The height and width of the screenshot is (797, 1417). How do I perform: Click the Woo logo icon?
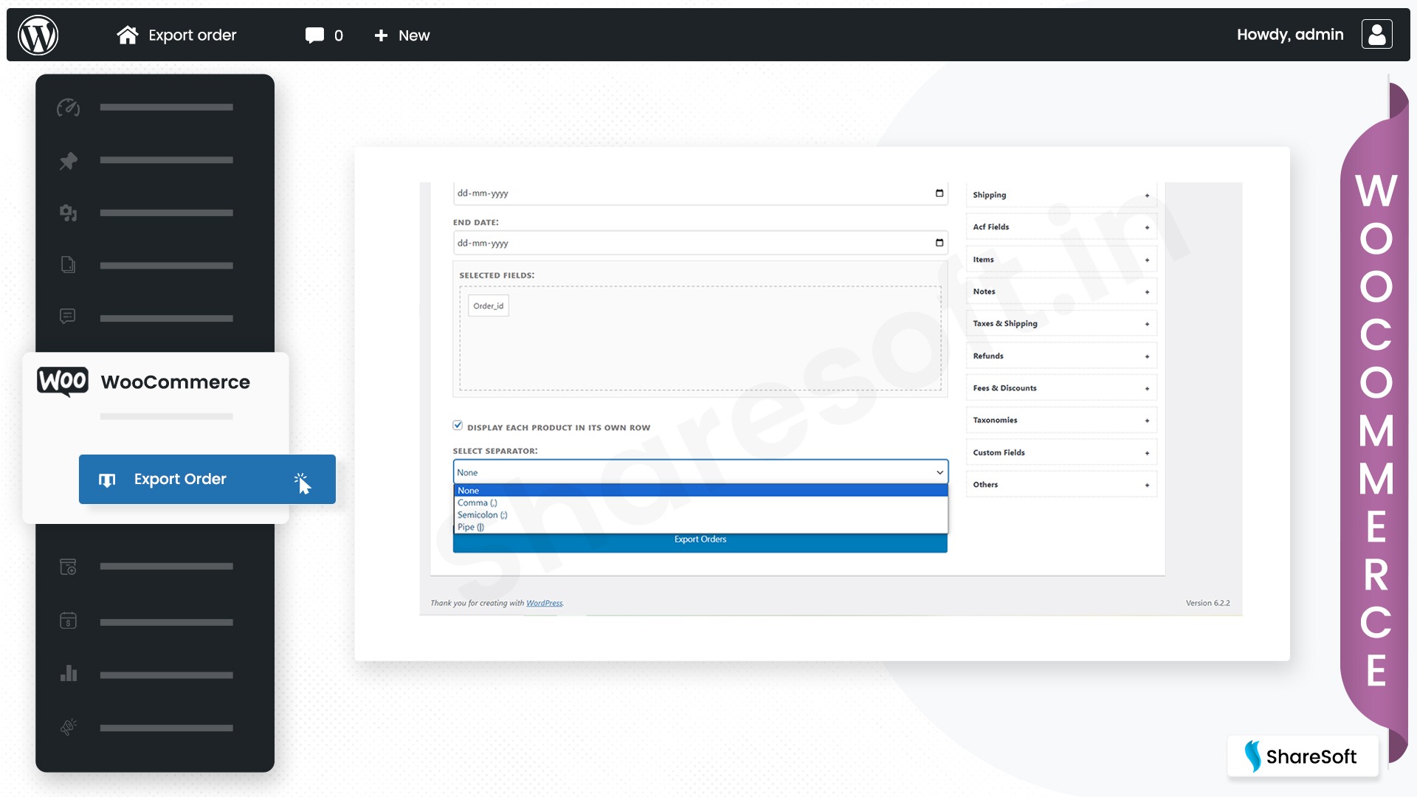[x=63, y=382]
